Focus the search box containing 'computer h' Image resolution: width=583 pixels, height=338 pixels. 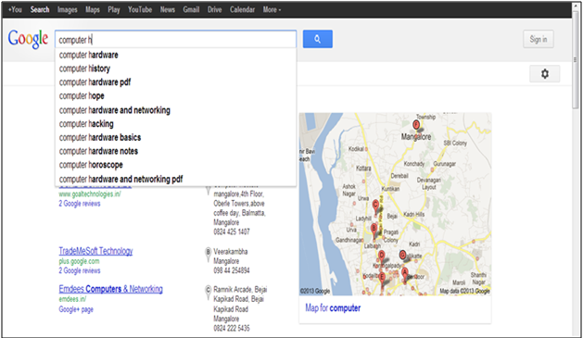pos(175,39)
